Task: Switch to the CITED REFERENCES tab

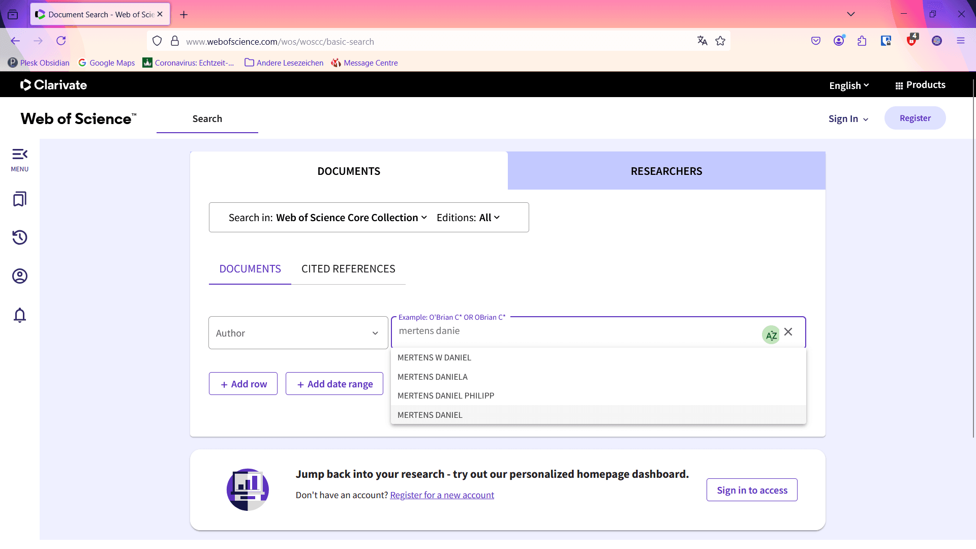Action: pos(348,269)
